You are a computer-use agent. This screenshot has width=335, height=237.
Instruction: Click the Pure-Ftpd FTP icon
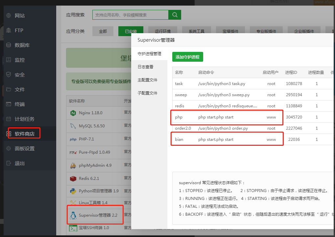tap(73, 152)
